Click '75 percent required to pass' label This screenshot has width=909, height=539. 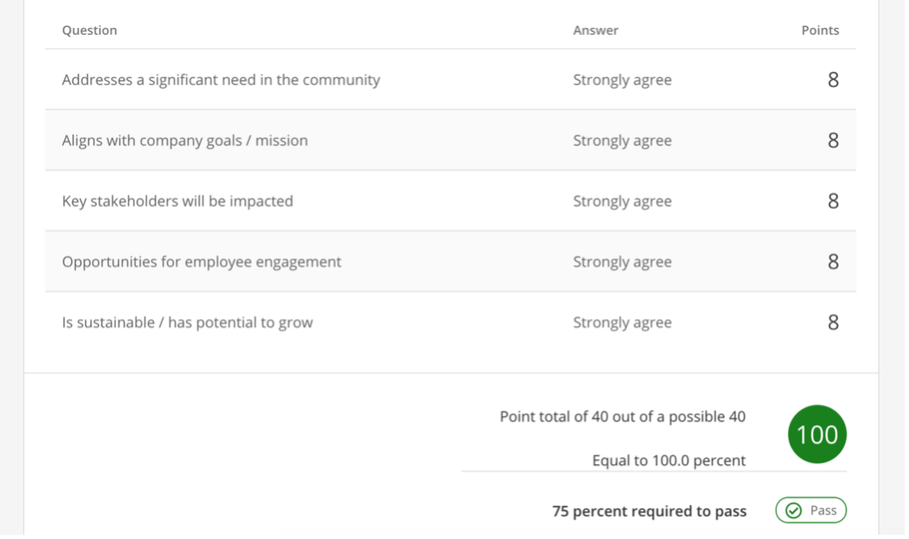tap(649, 511)
